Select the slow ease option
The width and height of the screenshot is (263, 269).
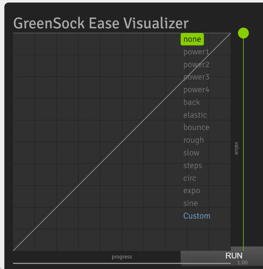click(191, 153)
